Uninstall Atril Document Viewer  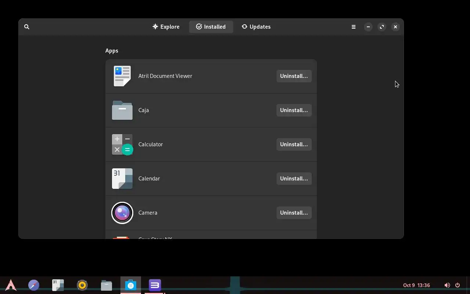tap(294, 76)
